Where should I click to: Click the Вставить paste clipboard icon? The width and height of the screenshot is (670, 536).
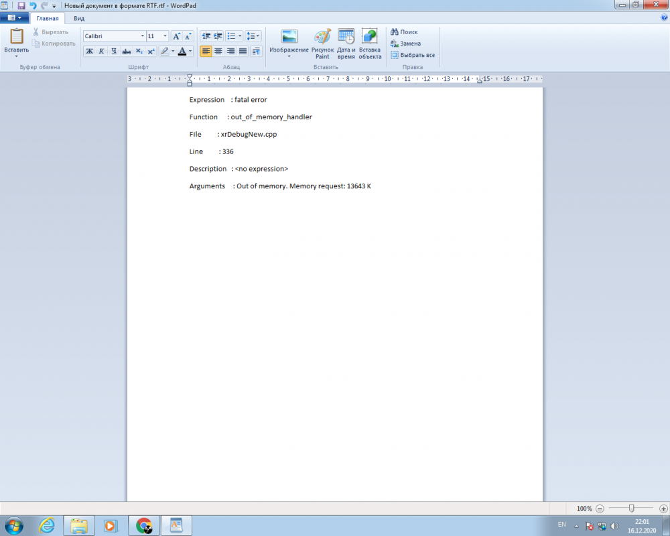pos(17,36)
